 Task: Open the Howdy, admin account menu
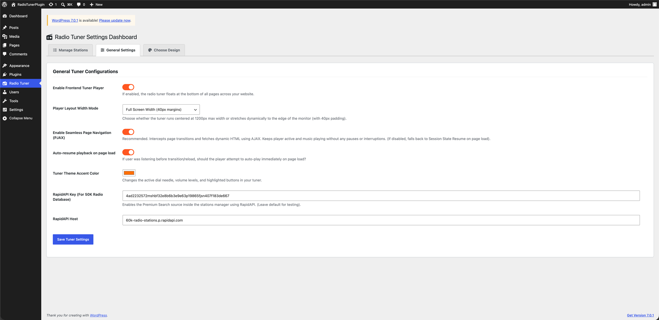pos(643,5)
